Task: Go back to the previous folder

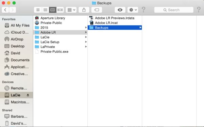Action: (5, 10)
